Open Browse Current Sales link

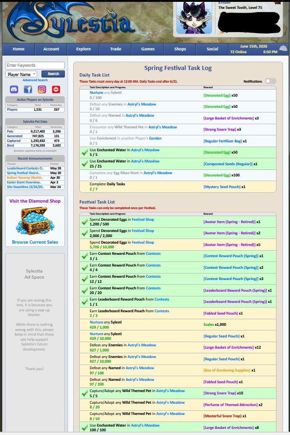coord(35,242)
